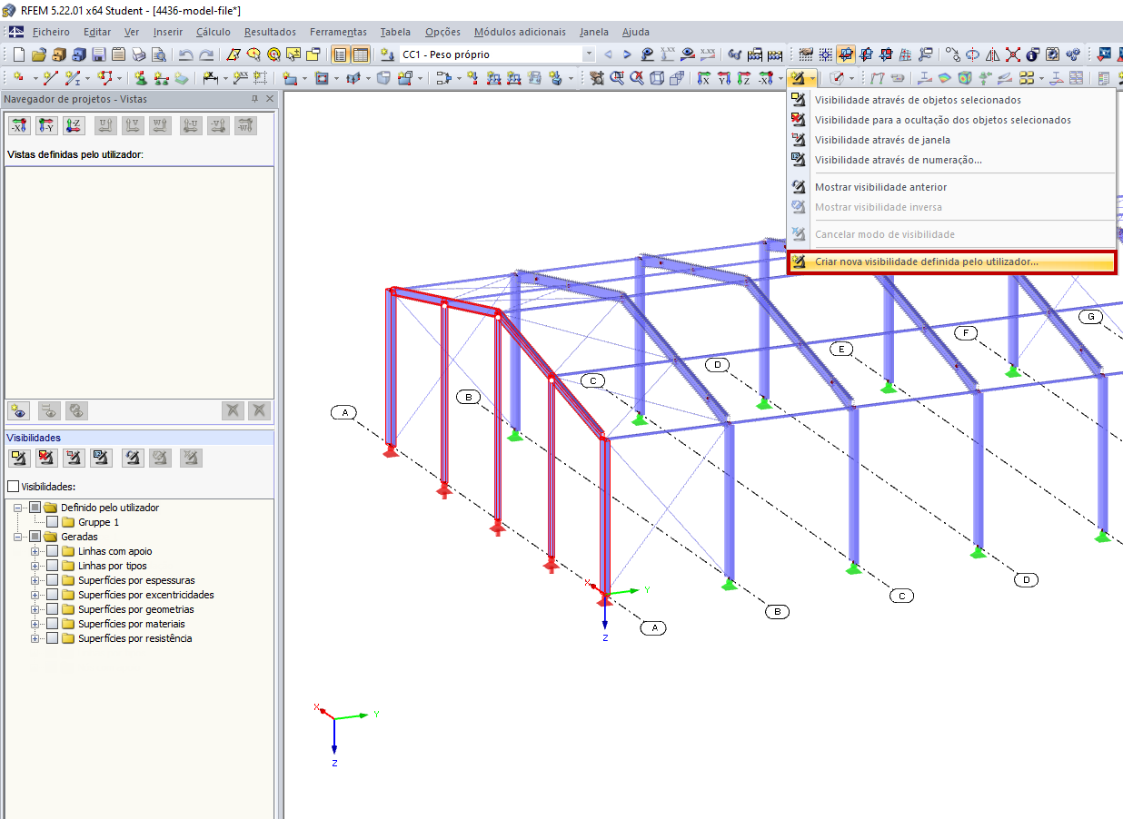Check the Linhas por tipos checkbox

pyautogui.click(x=52, y=566)
